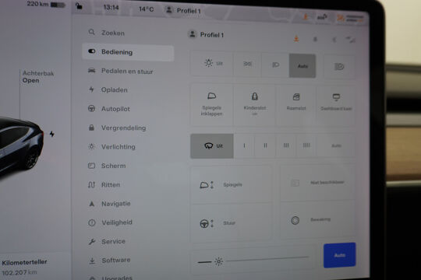421x280 pixels.
Task: Open Profiel 1 in the top bar
Action: tap(184, 11)
